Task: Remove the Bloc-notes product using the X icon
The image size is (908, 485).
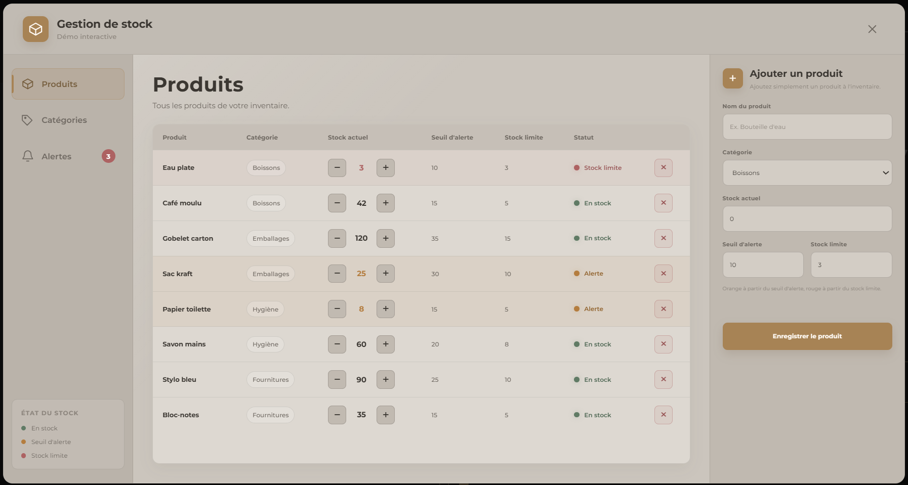Action: pyautogui.click(x=663, y=415)
